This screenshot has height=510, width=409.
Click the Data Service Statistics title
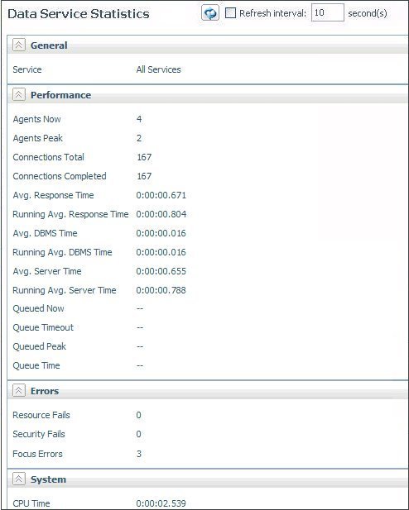point(79,14)
